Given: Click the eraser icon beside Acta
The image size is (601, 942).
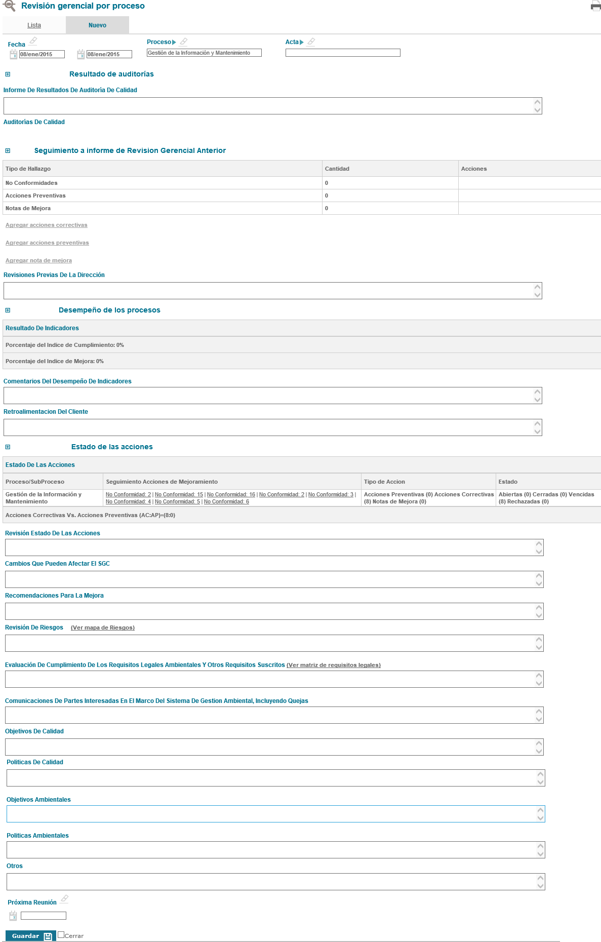Looking at the screenshot, I should [311, 42].
